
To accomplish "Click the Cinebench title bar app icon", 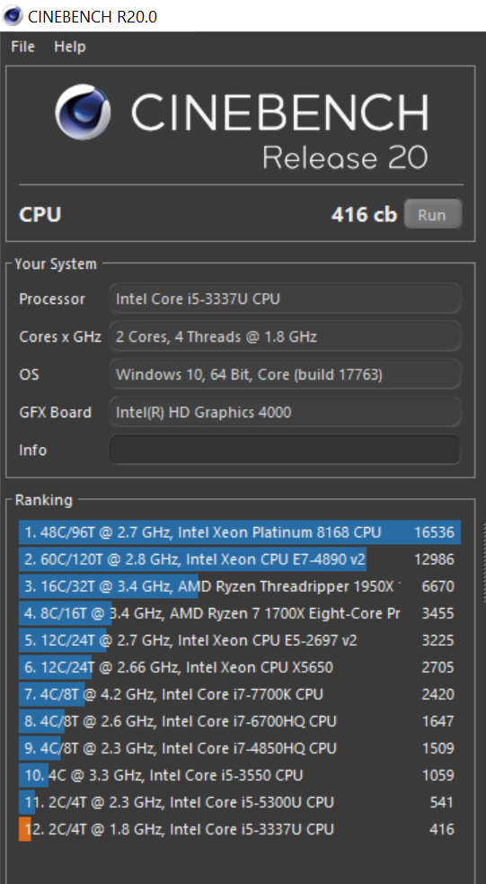I will (13, 16).
